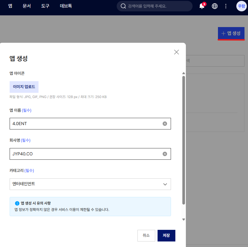Image resolution: width=248 pixels, height=247 pixels.
Task: Clear the 회사명 field text
Action: [x=165, y=154]
